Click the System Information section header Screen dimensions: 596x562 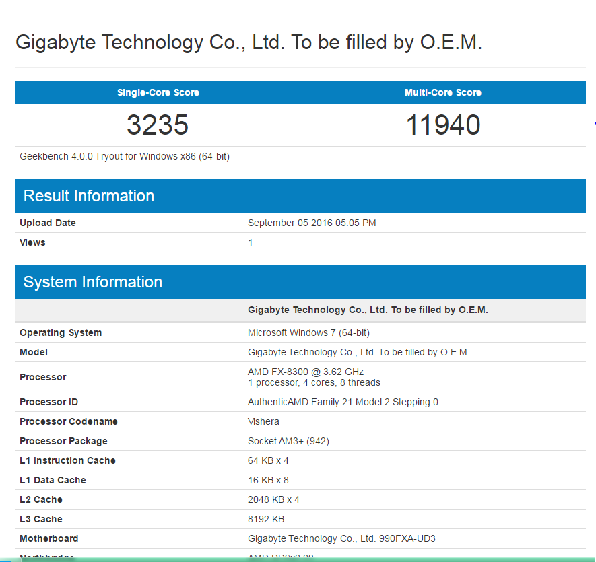coord(300,282)
